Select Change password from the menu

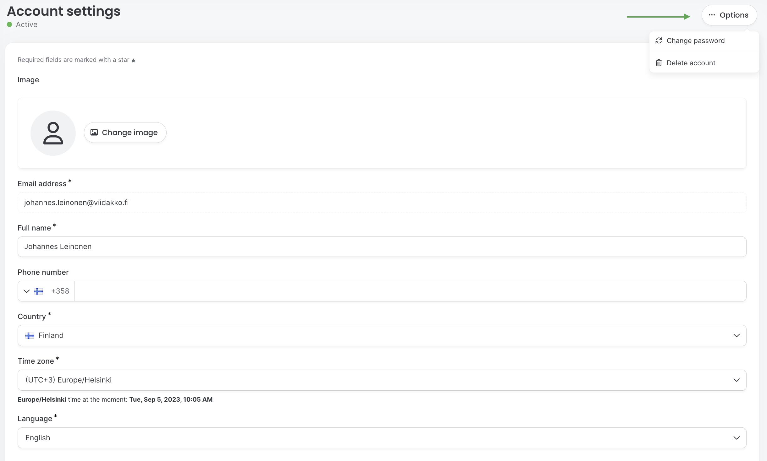pos(695,41)
